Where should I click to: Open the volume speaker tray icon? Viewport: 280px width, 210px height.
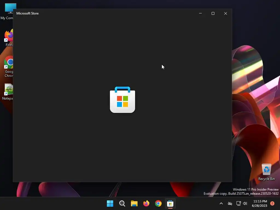[x=245, y=203]
